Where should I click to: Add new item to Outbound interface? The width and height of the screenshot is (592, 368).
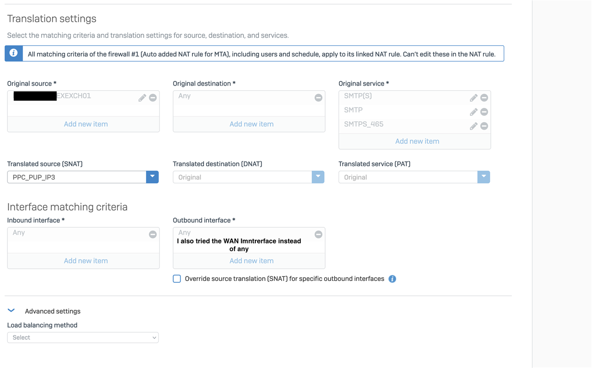(252, 261)
